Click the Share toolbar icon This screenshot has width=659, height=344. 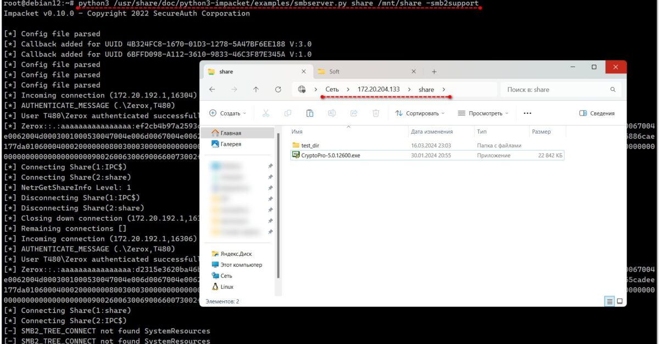(x=354, y=113)
